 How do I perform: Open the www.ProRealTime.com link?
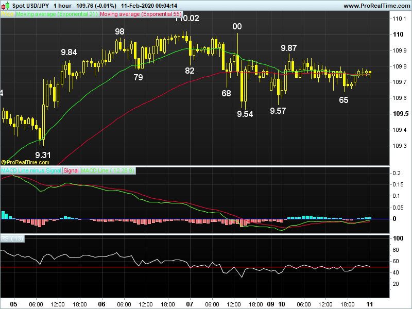point(376,6)
